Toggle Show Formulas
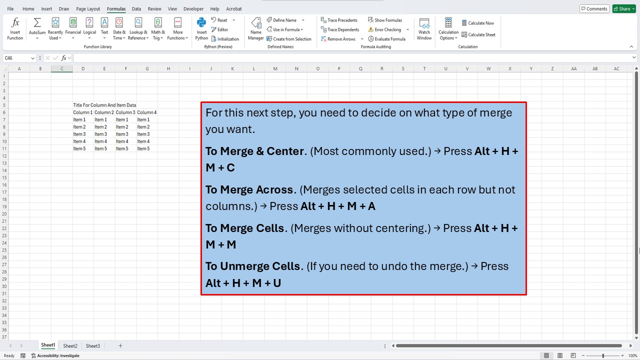Screen dimensions: 640x360 point(385,20)
